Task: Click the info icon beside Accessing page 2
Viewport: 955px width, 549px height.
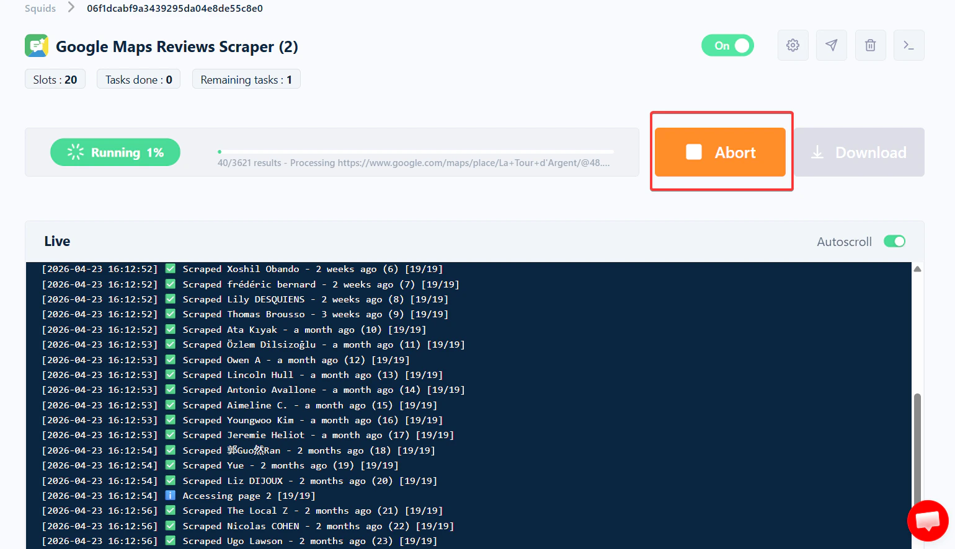Action: click(171, 496)
